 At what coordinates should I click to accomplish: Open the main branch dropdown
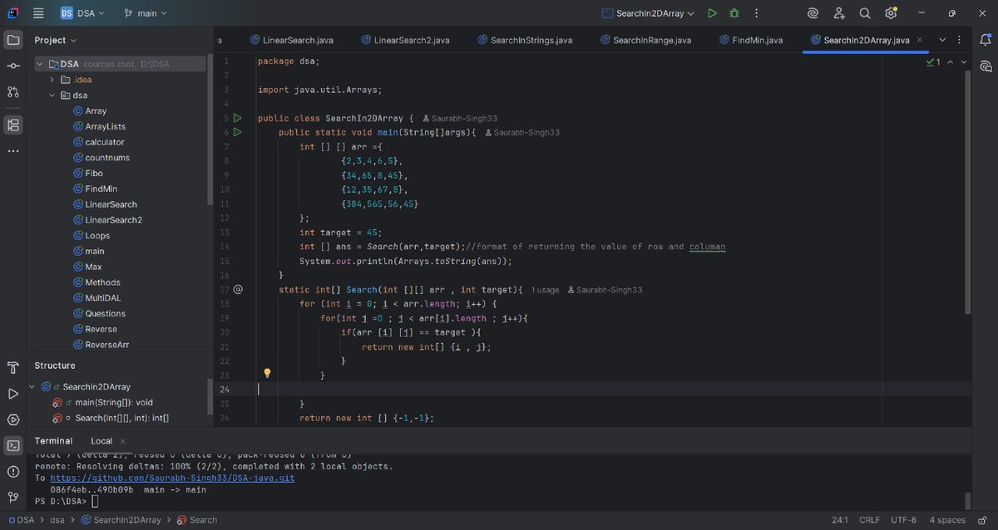145,13
